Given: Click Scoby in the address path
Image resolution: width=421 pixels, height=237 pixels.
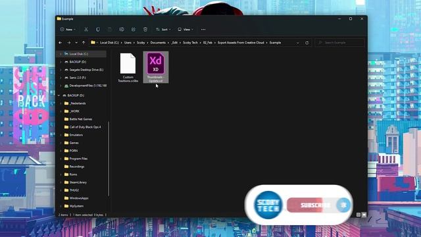Looking at the screenshot, I should coord(141,43).
